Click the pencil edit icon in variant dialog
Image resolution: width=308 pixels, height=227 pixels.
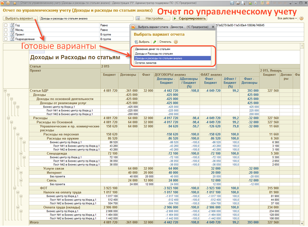point(155,42)
